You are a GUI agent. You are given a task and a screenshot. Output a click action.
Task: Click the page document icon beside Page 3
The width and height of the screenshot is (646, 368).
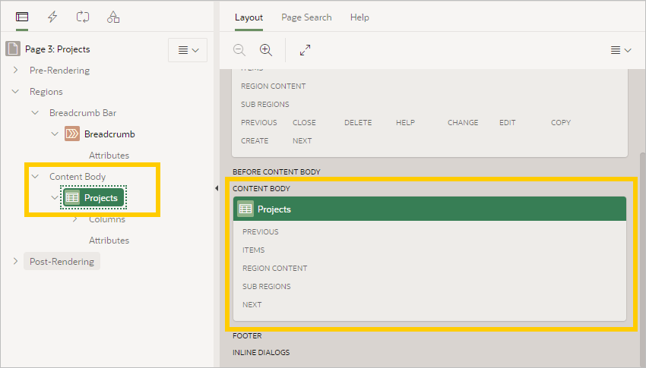(13, 49)
